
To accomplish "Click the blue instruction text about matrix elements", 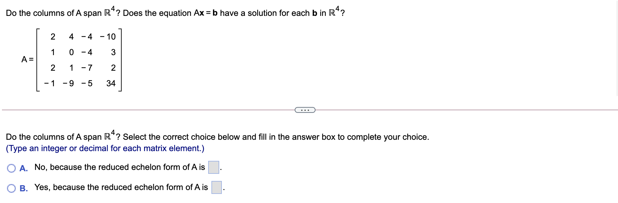I will coord(105,148).
